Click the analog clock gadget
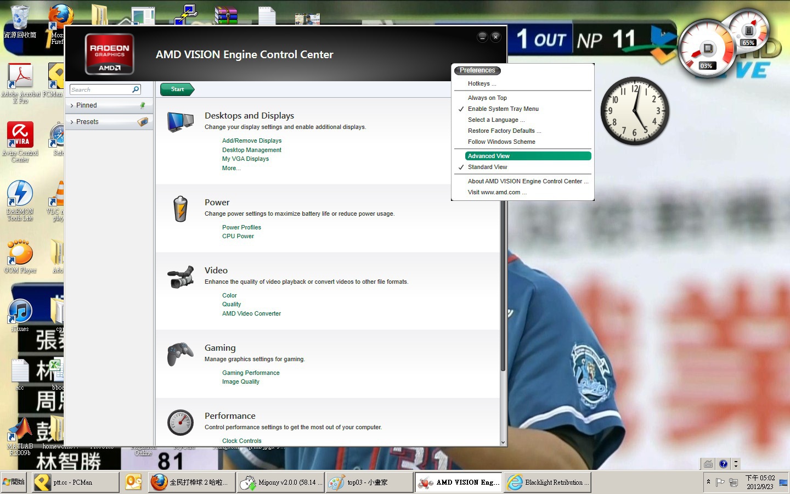 [635, 111]
